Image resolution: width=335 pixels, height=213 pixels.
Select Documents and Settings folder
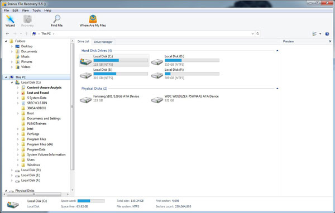[44, 118]
